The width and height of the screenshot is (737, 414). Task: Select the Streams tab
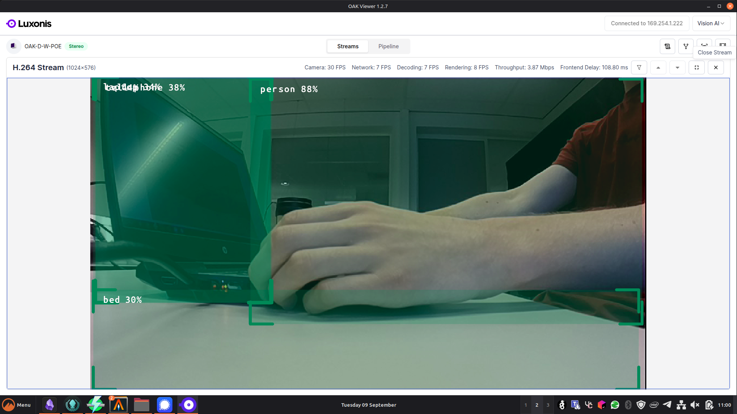[348, 46]
